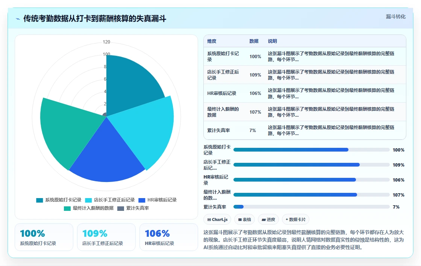The width and height of the screenshot is (421, 266).
Task: Click the 7% label beside last progress bar
Action: pyautogui.click(x=396, y=207)
